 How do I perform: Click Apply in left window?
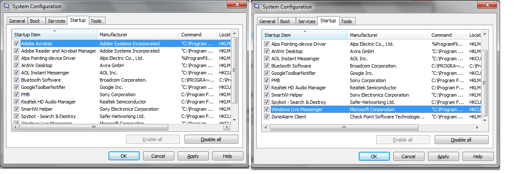[x=193, y=156]
